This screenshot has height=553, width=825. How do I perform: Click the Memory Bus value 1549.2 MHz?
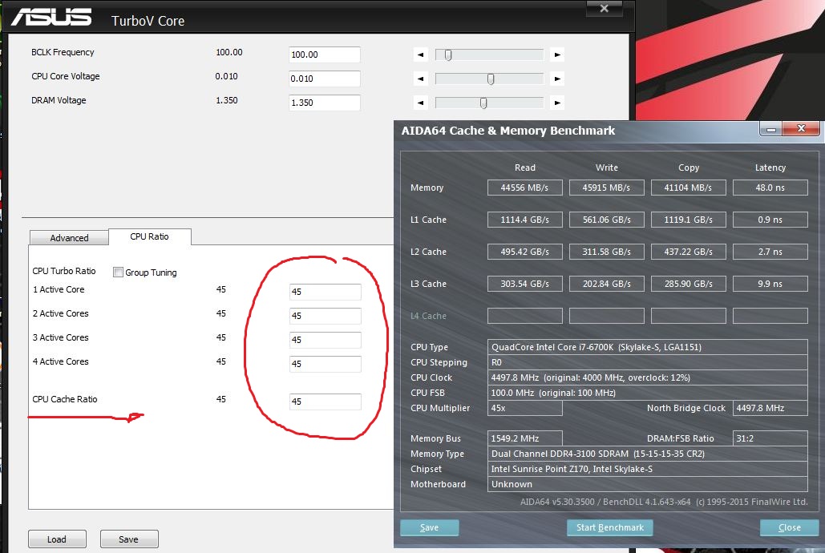point(524,439)
